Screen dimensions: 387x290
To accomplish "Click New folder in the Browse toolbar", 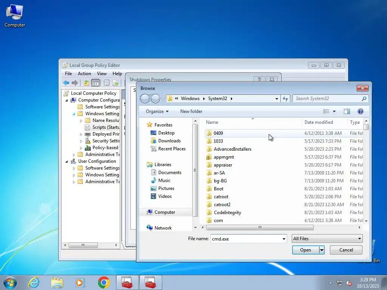I will coord(191,111).
